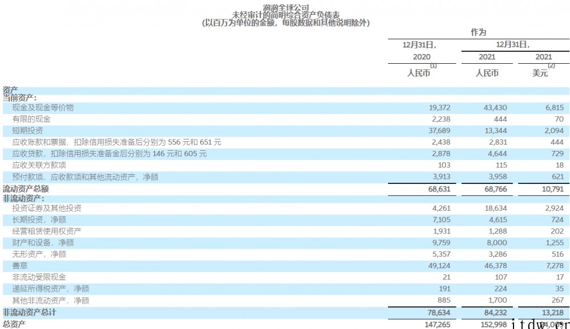Select value '2,238' in 有限的现金 row
The width and height of the screenshot is (570, 329).
441,120
